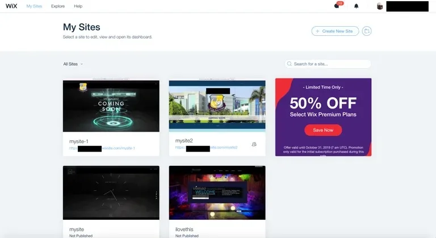The image size is (436, 238).
Task: Click the Select Wix Premium Plans text
Action: (x=323, y=114)
